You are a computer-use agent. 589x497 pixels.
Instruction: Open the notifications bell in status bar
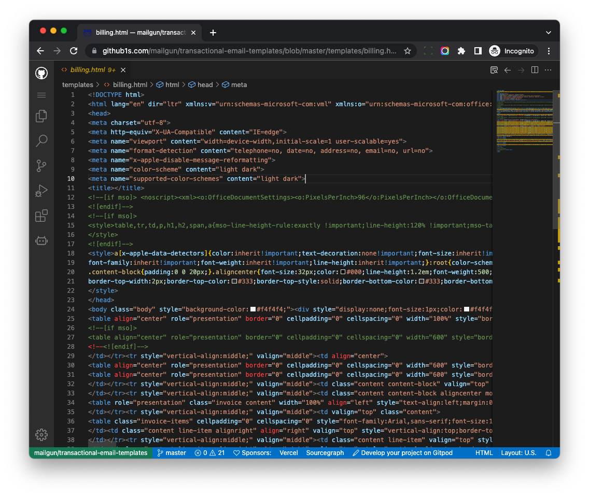549,453
